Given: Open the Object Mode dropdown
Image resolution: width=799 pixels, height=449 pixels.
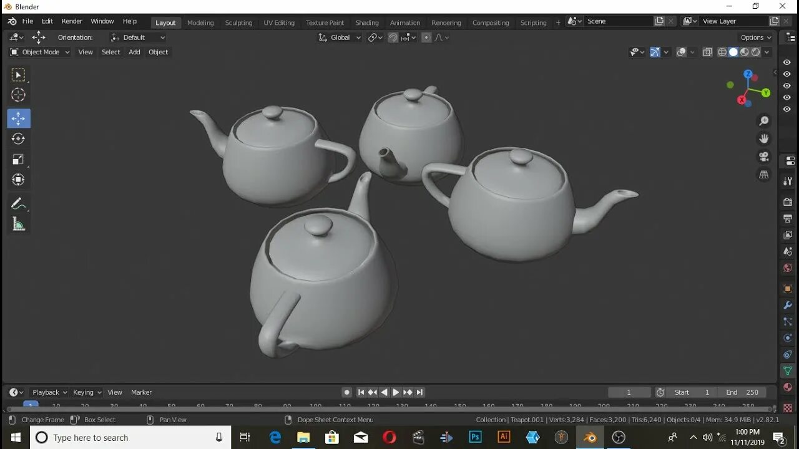Looking at the screenshot, I should click(40, 52).
